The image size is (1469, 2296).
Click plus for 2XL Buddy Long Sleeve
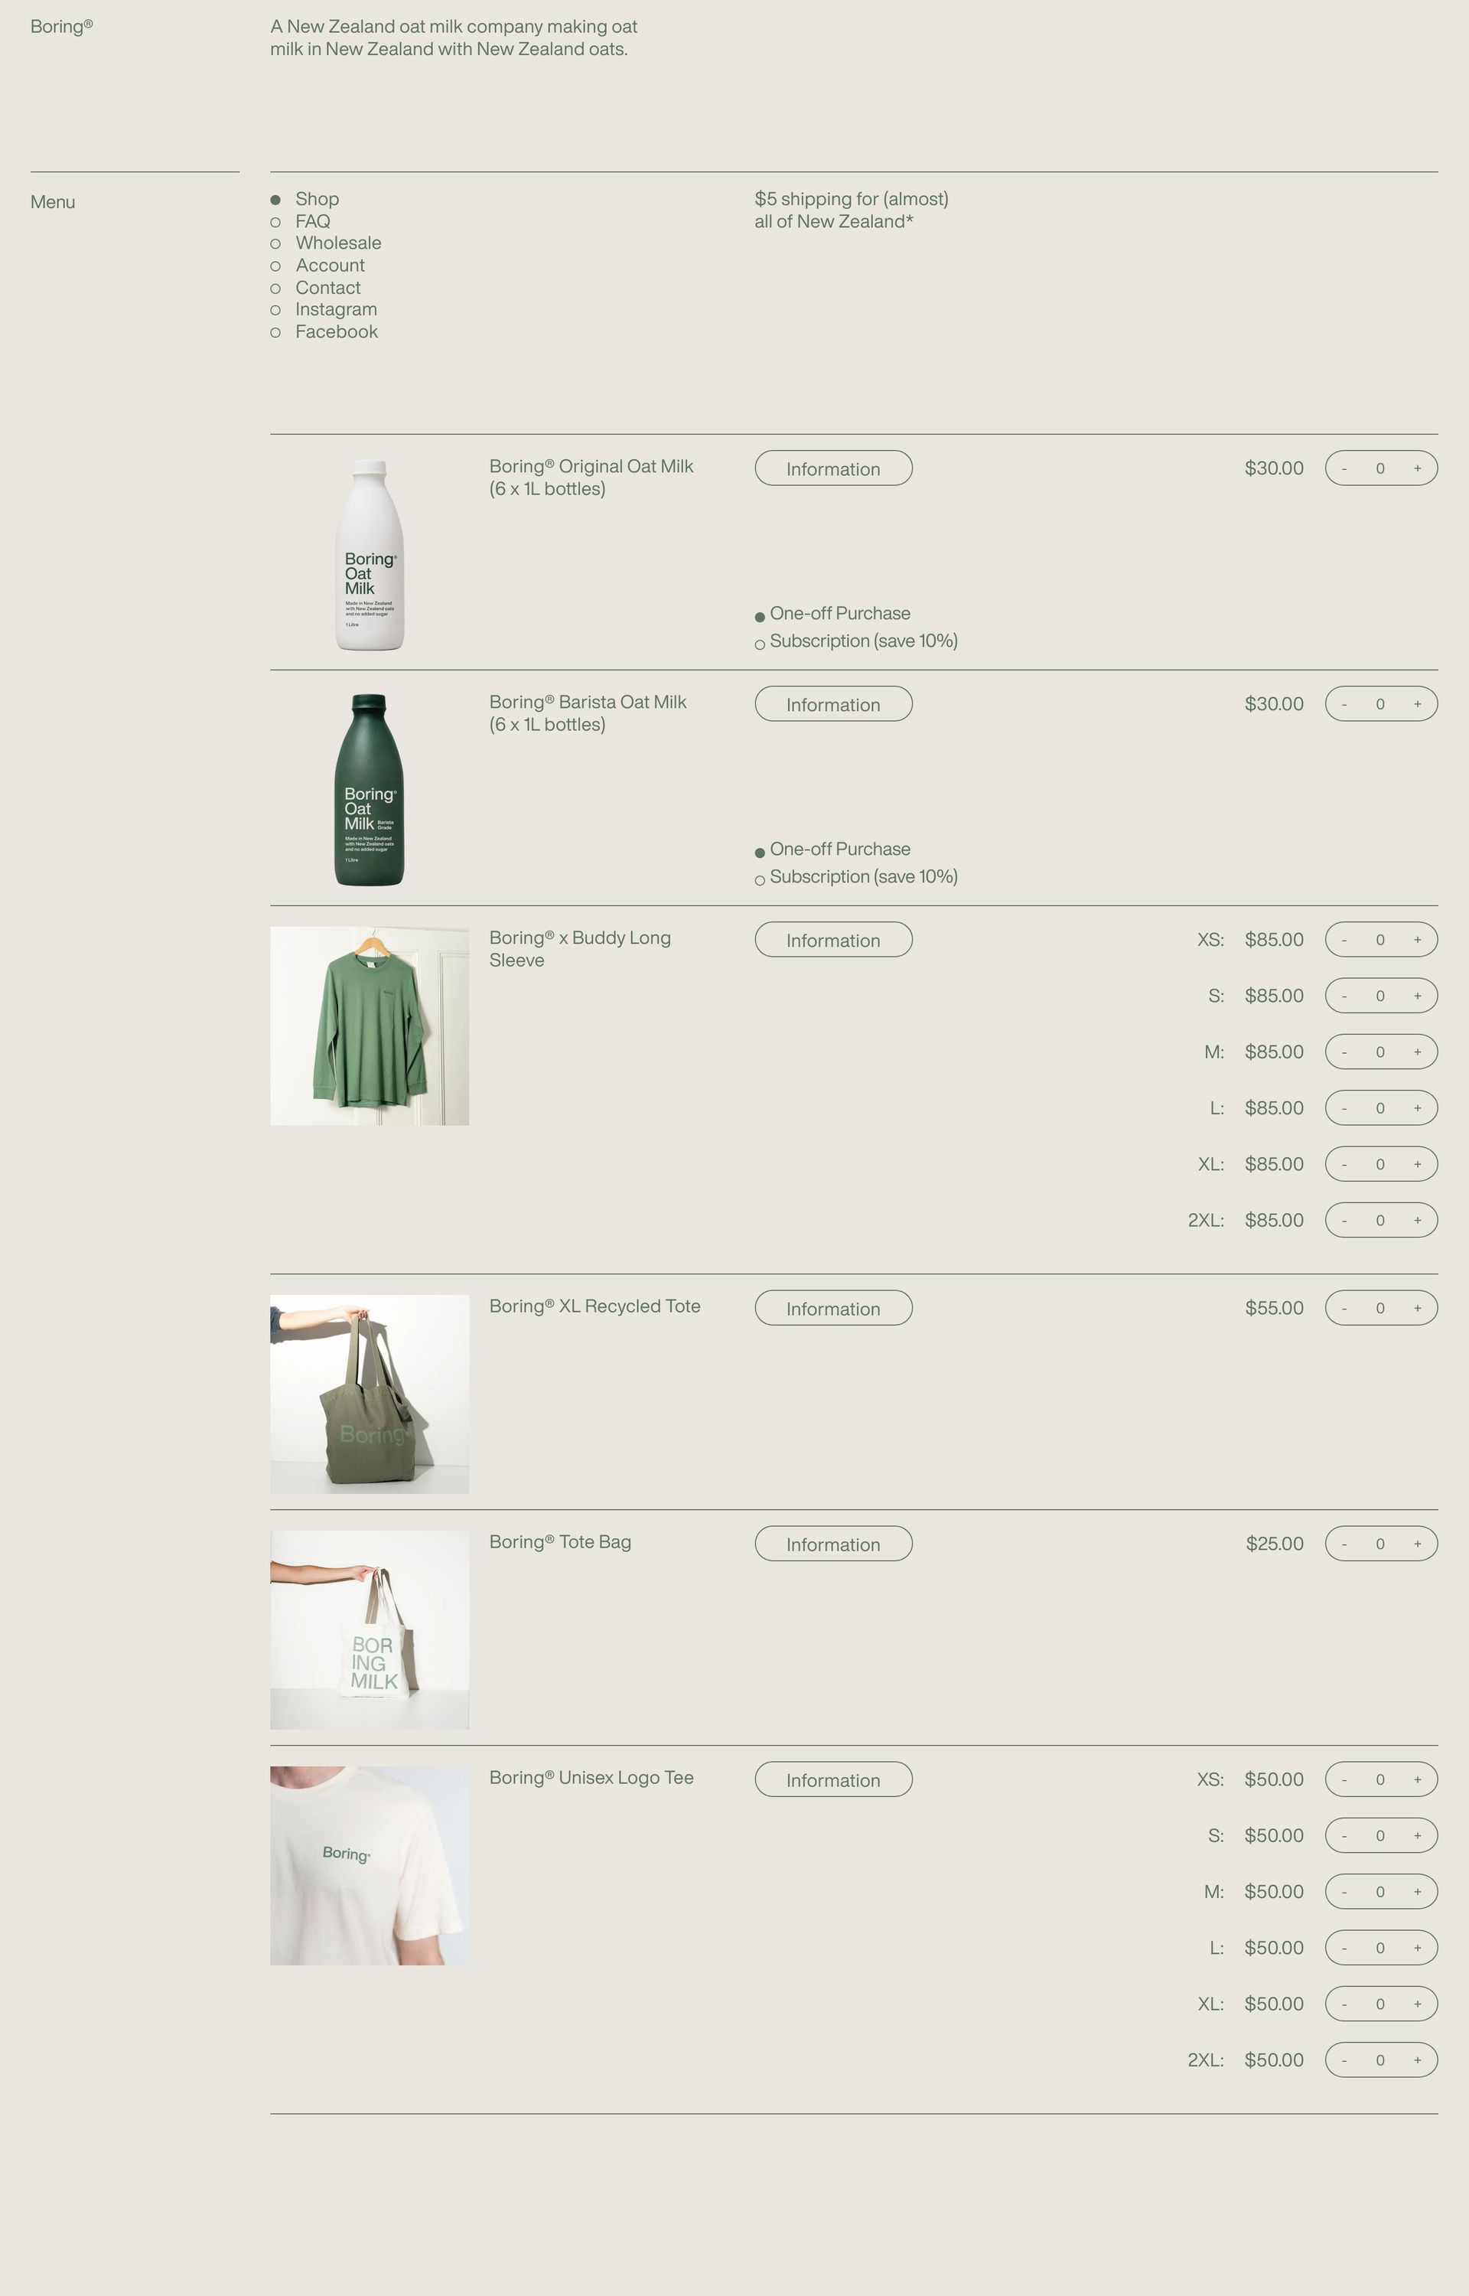point(1416,1220)
